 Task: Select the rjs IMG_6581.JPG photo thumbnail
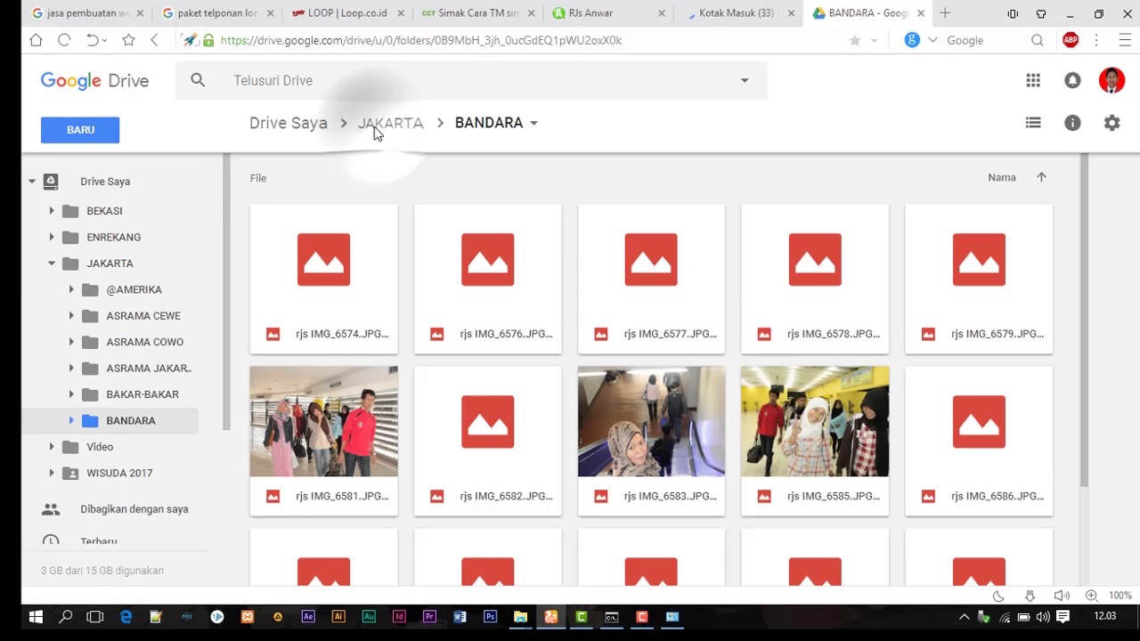pos(324,422)
